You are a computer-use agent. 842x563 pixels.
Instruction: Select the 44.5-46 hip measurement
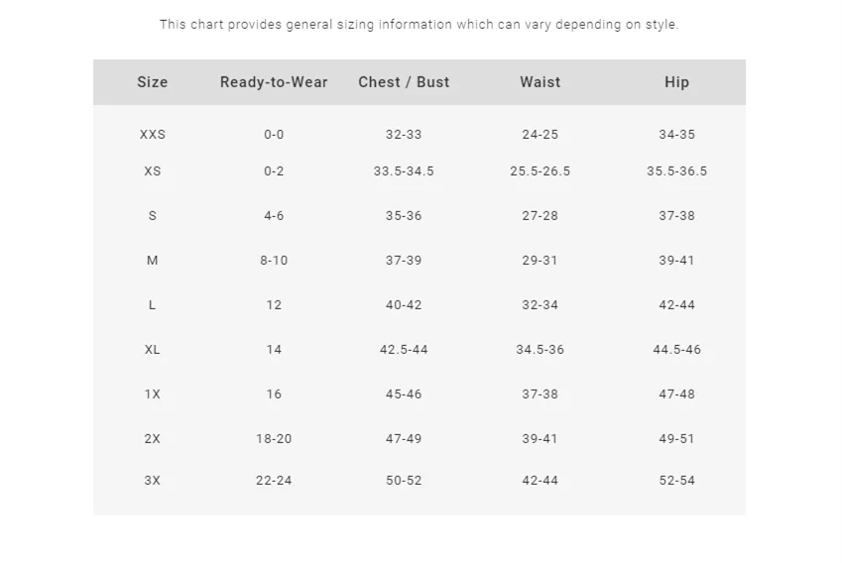(x=676, y=350)
